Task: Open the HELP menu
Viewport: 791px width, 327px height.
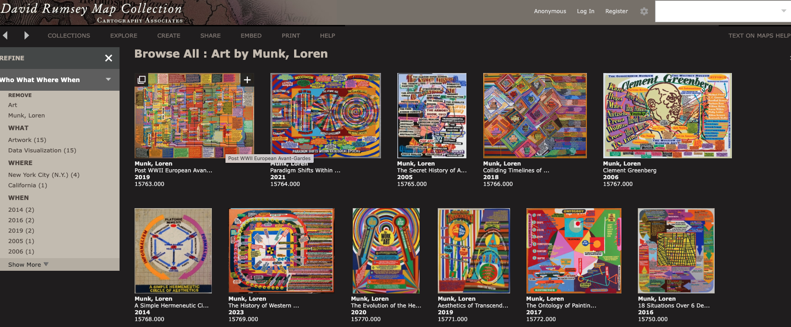Action: pos(327,35)
